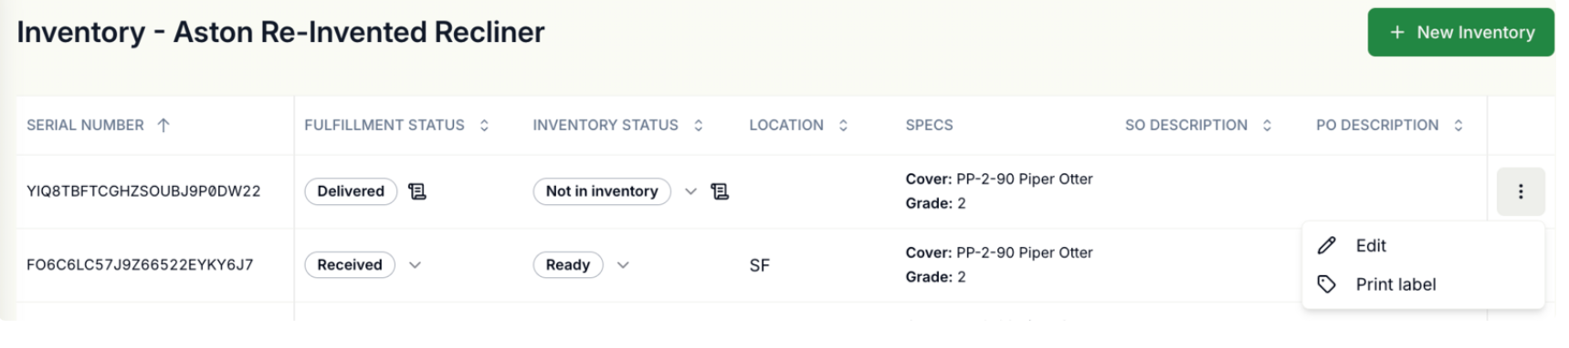This screenshot has height=348, width=1569.
Task: Open history log icon beside Delivered
Action: point(417,191)
